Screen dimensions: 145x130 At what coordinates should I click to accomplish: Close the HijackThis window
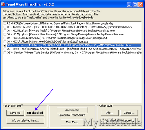click(x=141, y=4)
